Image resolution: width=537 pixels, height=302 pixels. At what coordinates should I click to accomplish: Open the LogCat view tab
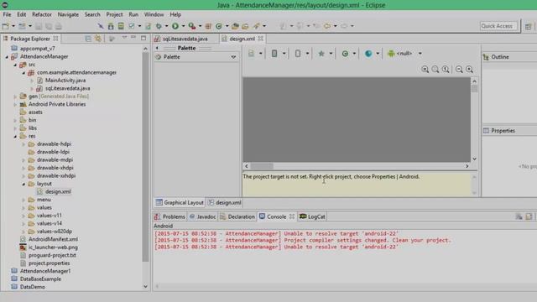click(312, 216)
